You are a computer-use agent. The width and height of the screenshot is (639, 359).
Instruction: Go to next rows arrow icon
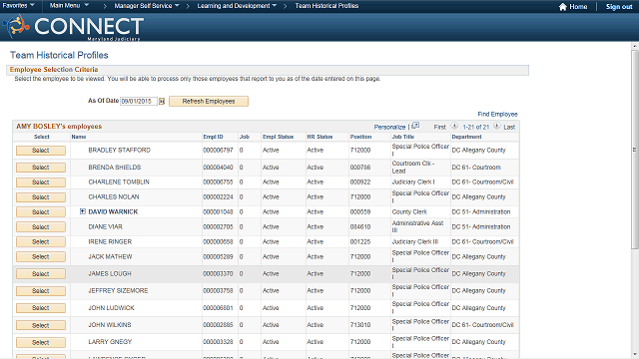pyautogui.click(x=497, y=127)
